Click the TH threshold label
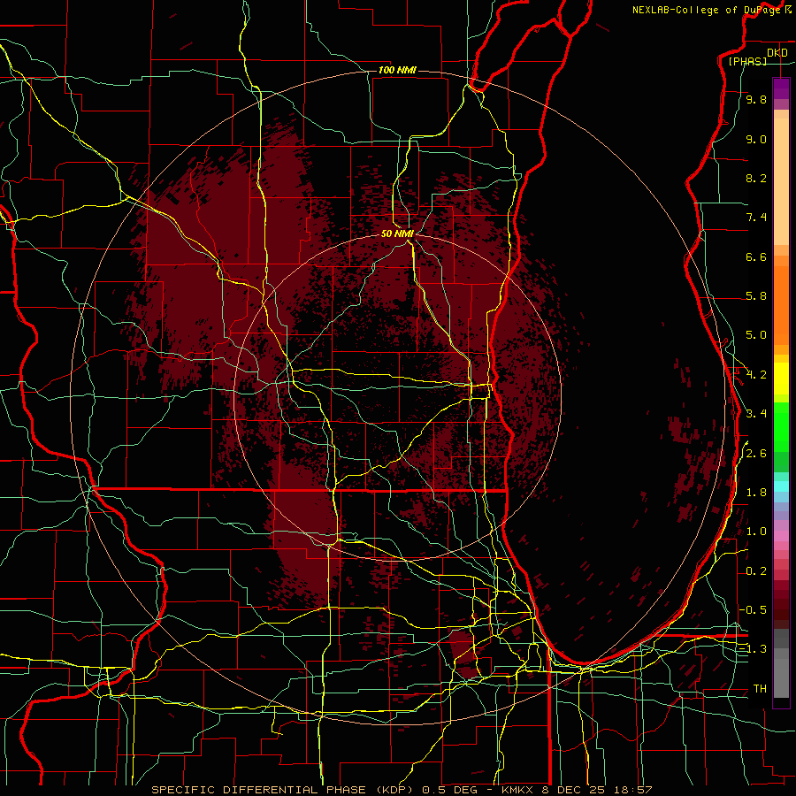 click(x=760, y=689)
